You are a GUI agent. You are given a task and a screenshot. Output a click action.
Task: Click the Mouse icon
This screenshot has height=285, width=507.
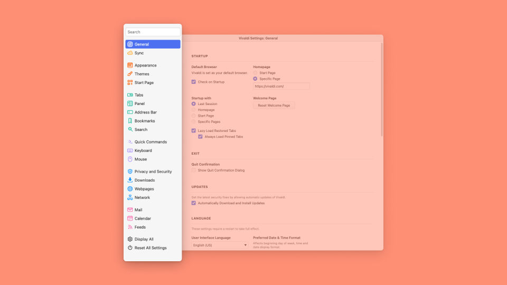(130, 159)
